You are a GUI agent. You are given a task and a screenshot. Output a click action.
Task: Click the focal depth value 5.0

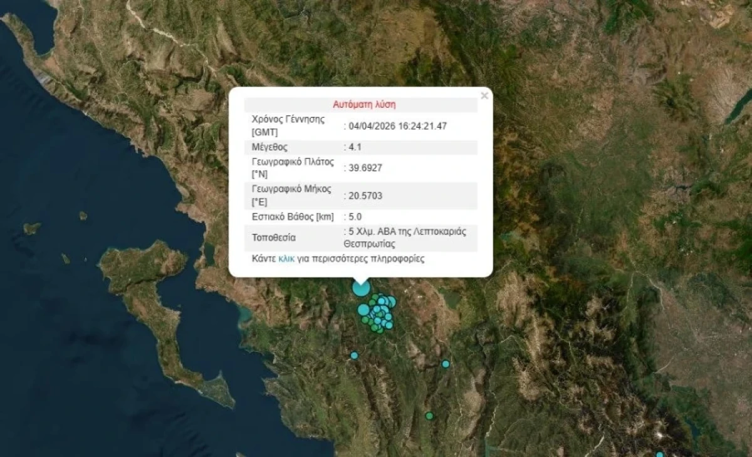point(355,217)
